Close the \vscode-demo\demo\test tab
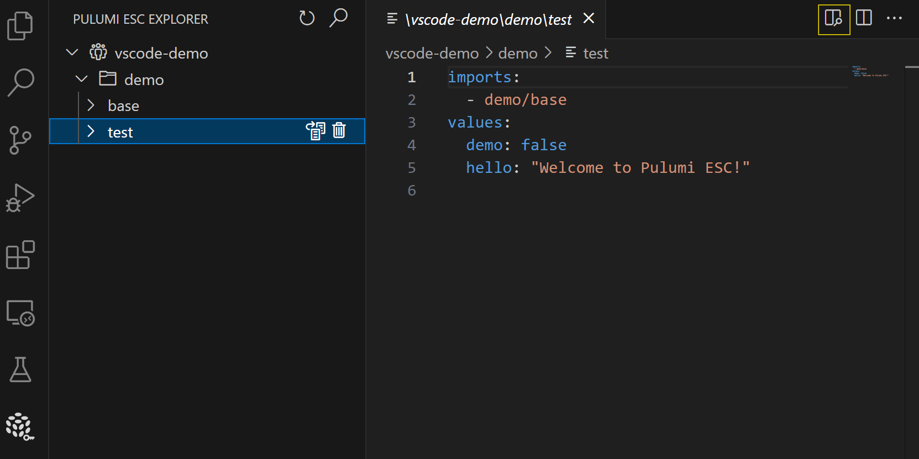The width and height of the screenshot is (919, 459). [x=589, y=18]
